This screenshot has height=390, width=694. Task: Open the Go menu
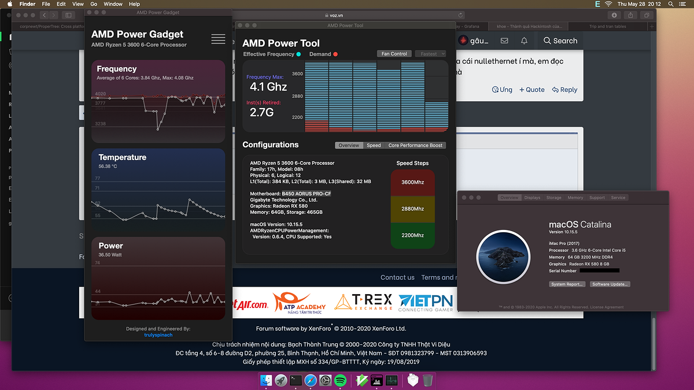(x=94, y=4)
